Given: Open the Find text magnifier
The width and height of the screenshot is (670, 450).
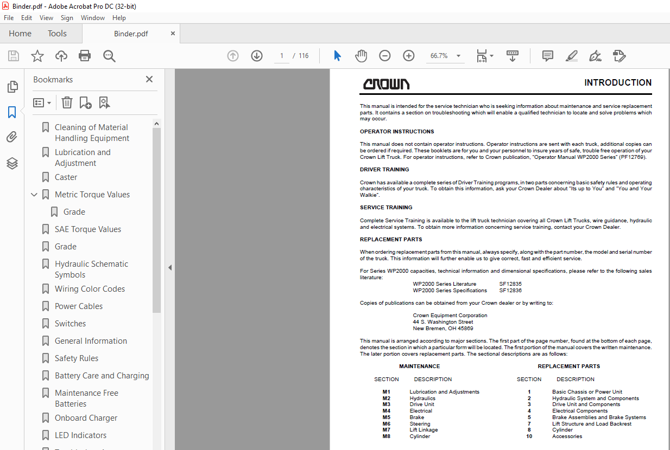Looking at the screenshot, I should click(x=109, y=56).
